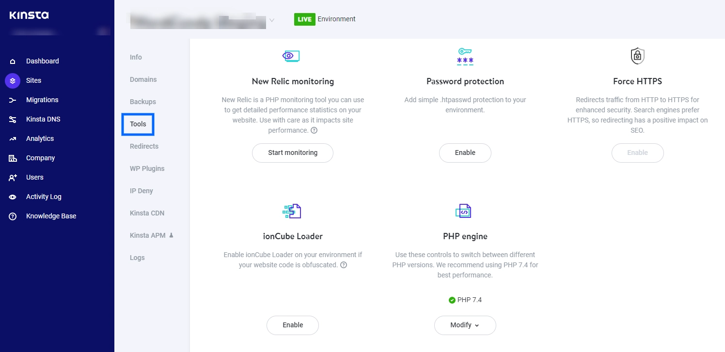725x352 pixels.
Task: Click the Migrations arrow icon
Action: [13, 100]
